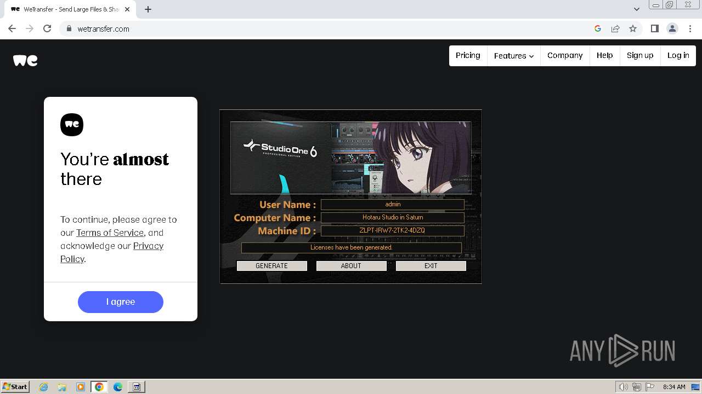This screenshot has width=702, height=394.
Task: Click the network tray icon
Action: point(637,387)
